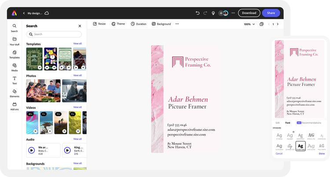Select the 'Adar Behmen' name text on canvas
This screenshot has width=330, height=177.
tap(188, 99)
